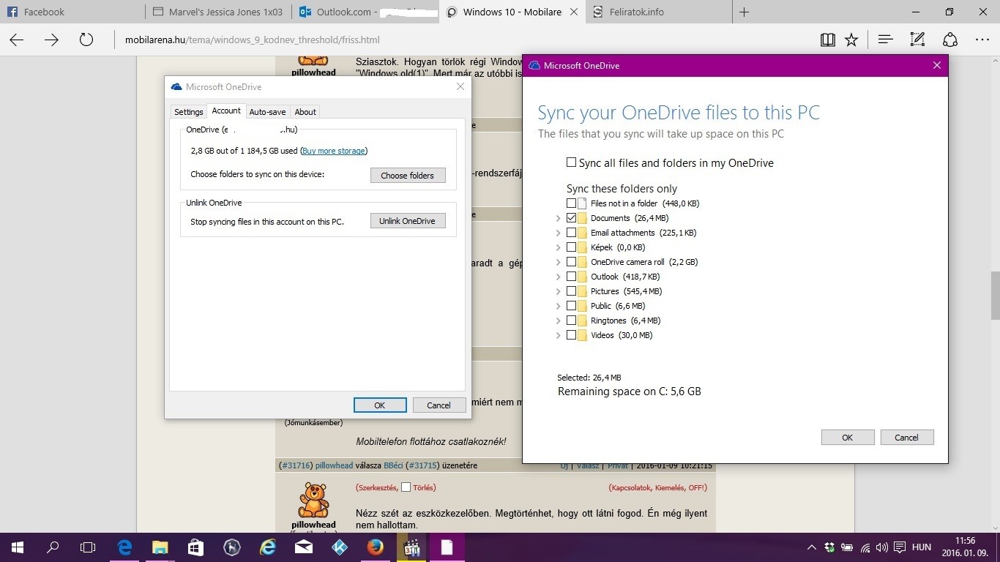Open the clapperboard movie app in taskbar
Image resolution: width=1000 pixels, height=562 pixels.
click(x=411, y=547)
